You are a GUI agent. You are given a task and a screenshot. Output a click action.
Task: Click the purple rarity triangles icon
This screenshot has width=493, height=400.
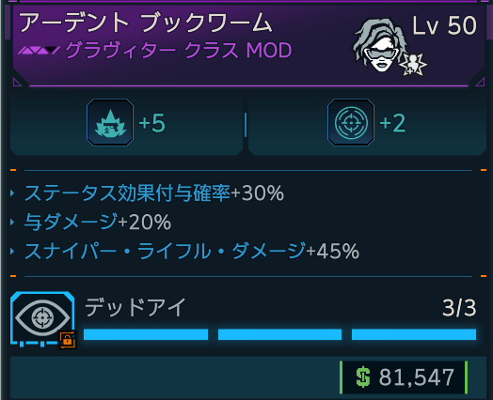click(x=39, y=50)
